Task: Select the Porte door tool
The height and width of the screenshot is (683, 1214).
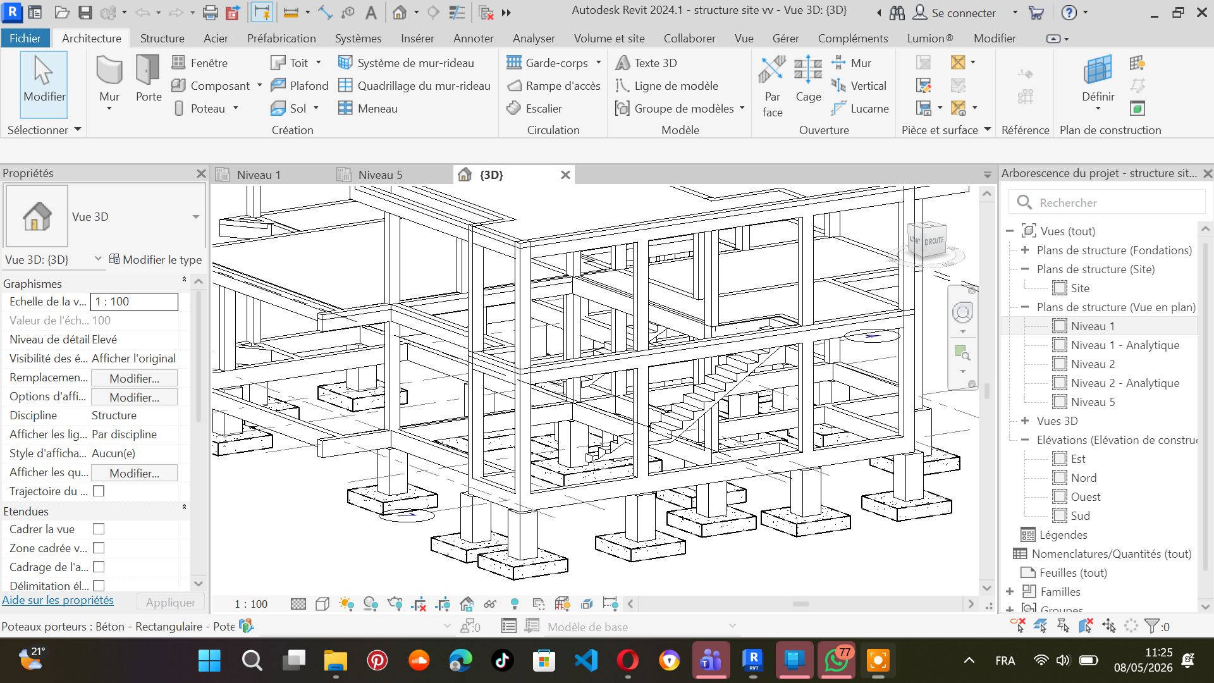Action: point(149,79)
